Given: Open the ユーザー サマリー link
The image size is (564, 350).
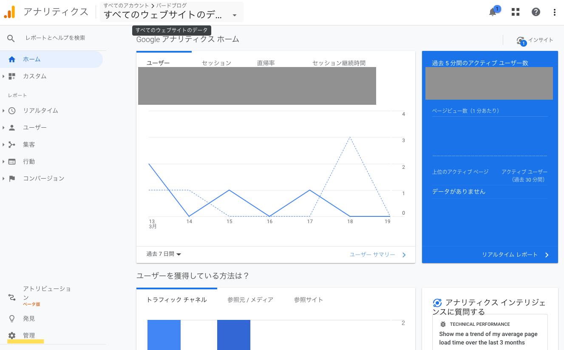Looking at the screenshot, I should coord(372,255).
